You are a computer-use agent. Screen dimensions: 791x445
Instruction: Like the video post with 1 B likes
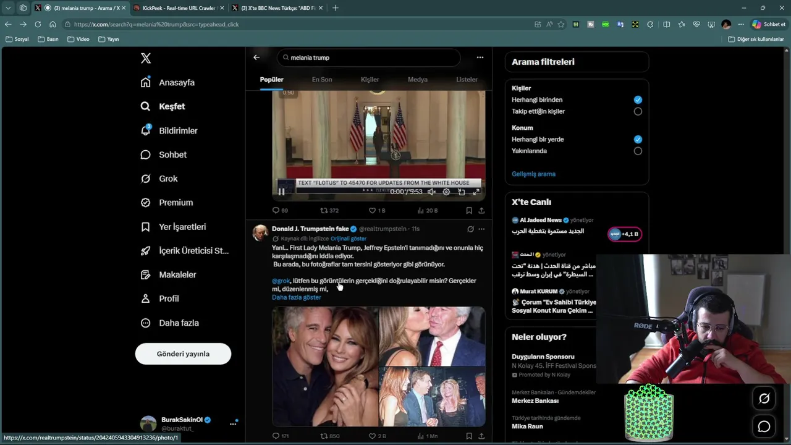point(377,210)
